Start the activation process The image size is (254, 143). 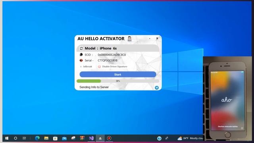pyautogui.click(x=118, y=74)
